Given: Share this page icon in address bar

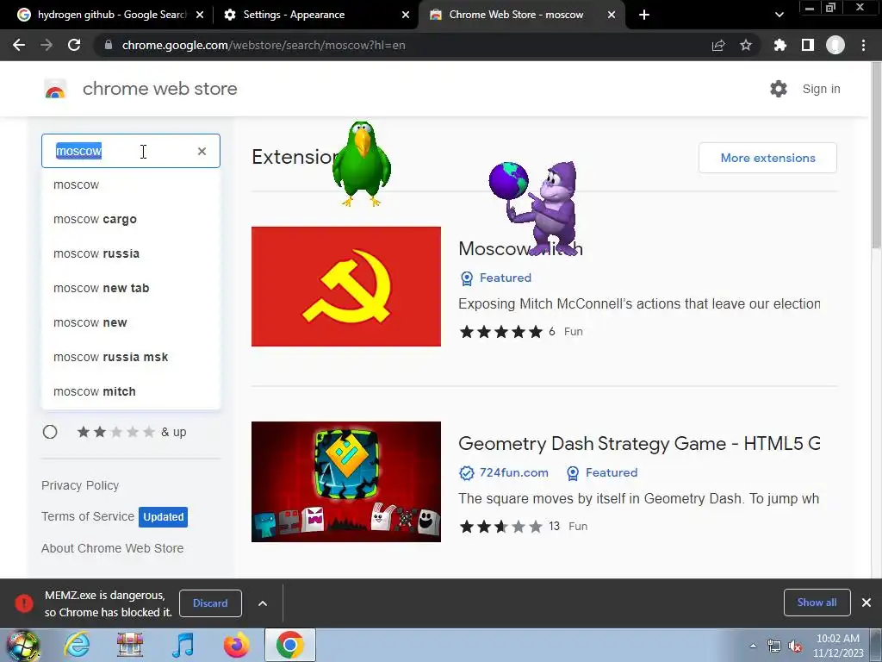Looking at the screenshot, I should (718, 45).
